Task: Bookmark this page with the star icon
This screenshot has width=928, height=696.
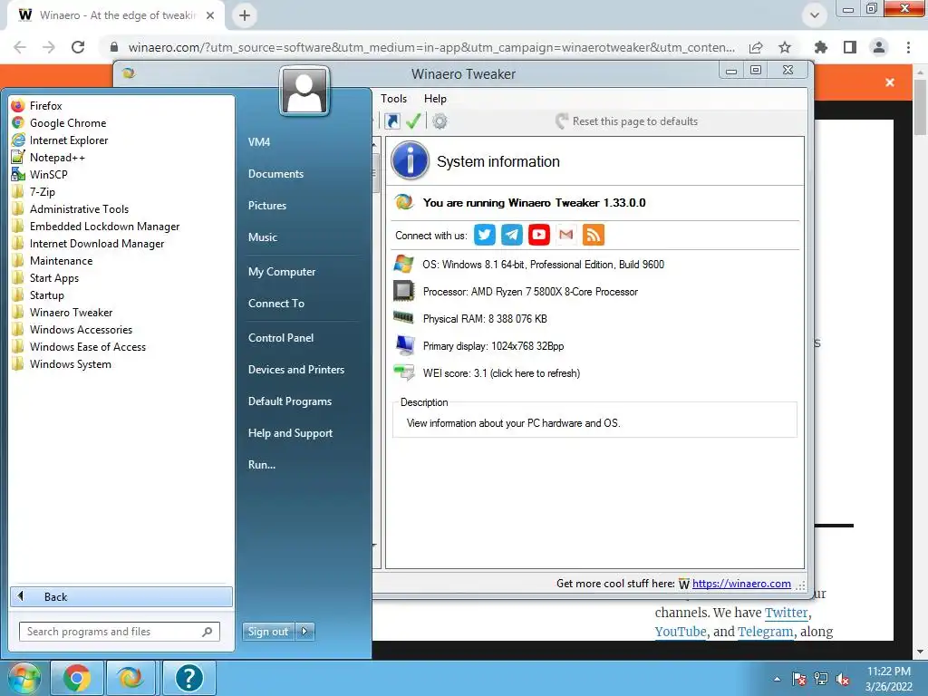Action: 785,47
